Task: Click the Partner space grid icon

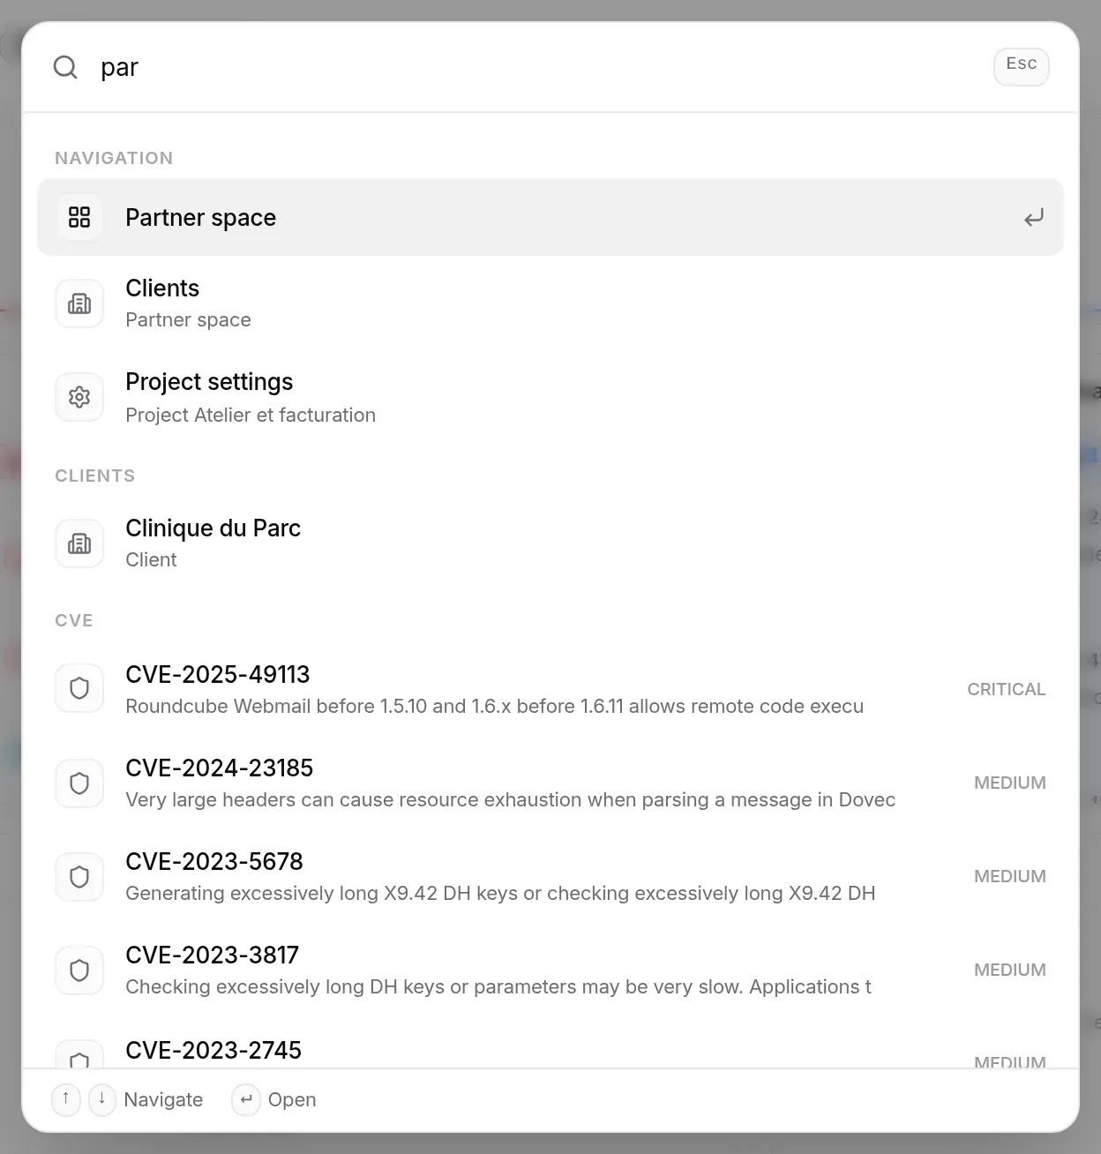Action: pyautogui.click(x=79, y=217)
